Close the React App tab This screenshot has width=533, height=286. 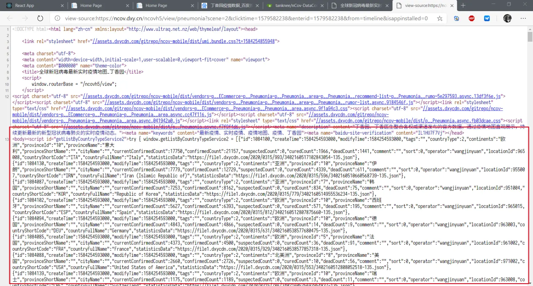pos(62,6)
